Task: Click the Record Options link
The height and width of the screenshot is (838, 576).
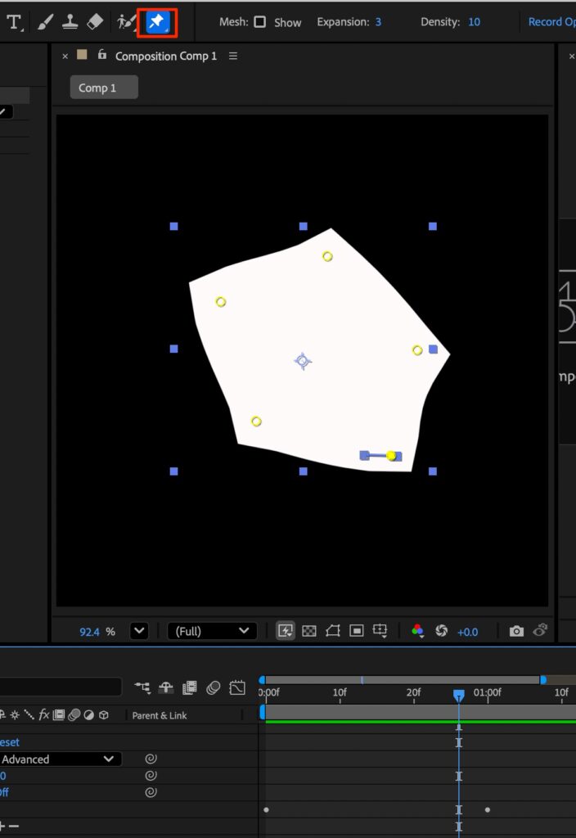Action: point(551,22)
